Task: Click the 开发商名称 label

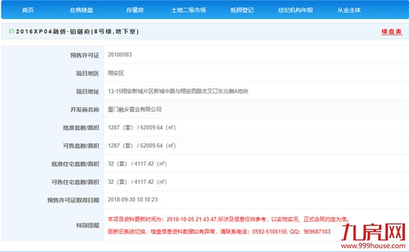Action: [85, 109]
